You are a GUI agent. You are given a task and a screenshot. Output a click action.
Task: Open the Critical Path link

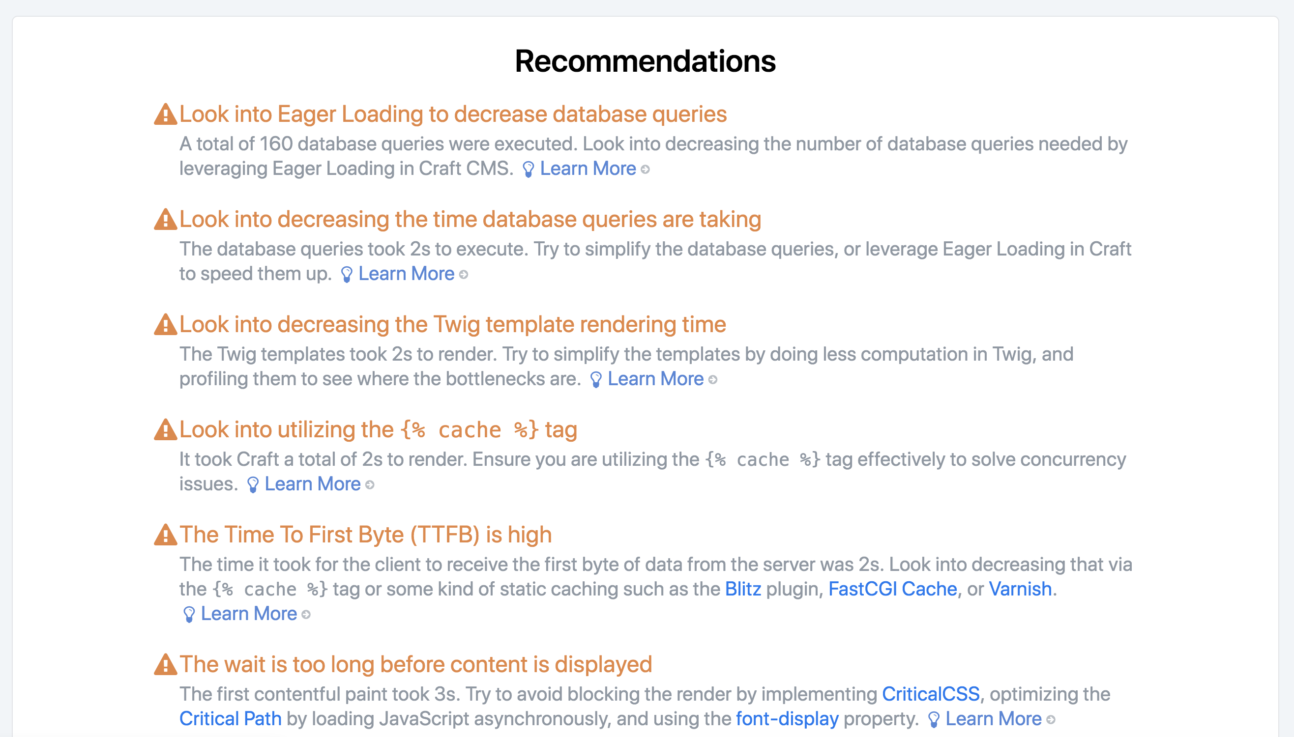point(230,718)
